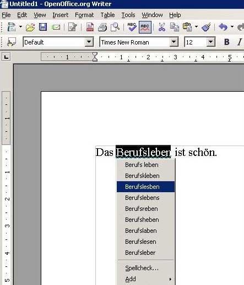Toggle AutoSpellcheck wavy ABC button
Viewport: 244px width, 285px height.
coord(145,27)
